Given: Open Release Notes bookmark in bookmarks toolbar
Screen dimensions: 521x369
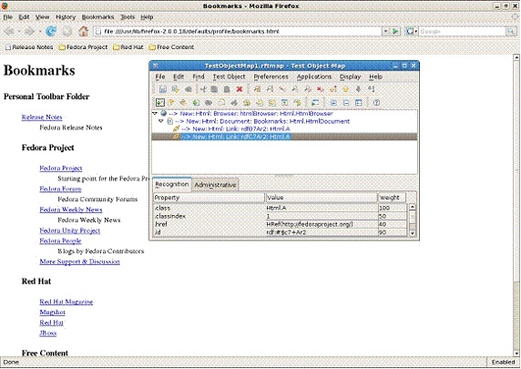Looking at the screenshot, I should pos(29,47).
